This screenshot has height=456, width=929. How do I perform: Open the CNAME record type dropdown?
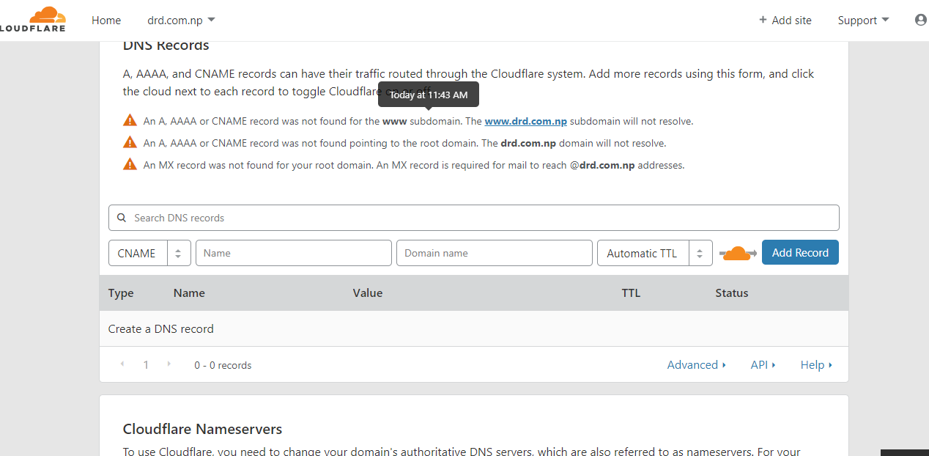click(x=149, y=253)
